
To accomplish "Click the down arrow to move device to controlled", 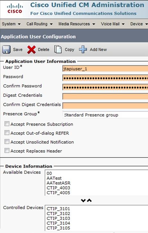I will (x=83, y=200).
